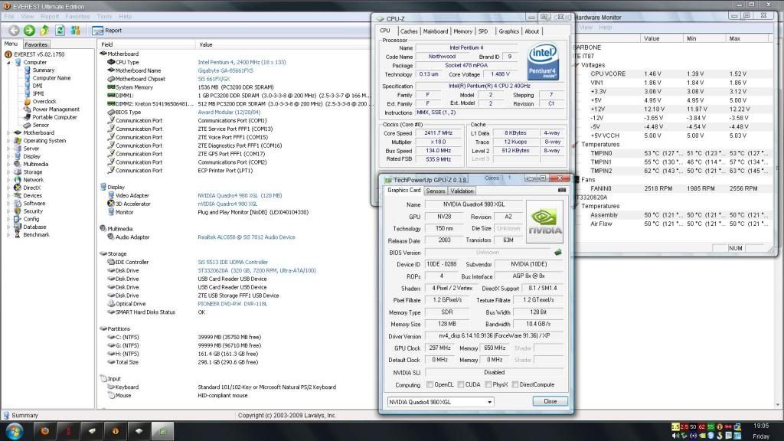Open the Tools menu in EVEREST
784x441 pixels.
pos(104,17)
